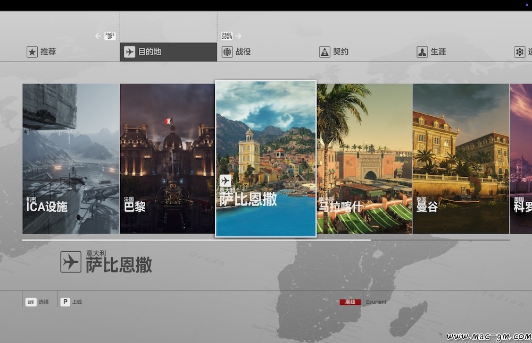Click the scroll bar beneath the destination cards
The height and width of the screenshot is (343, 532).
pyautogui.click(x=266, y=239)
